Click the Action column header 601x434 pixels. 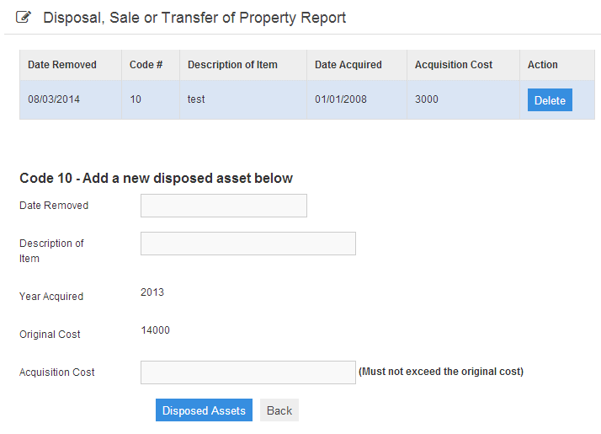(x=543, y=65)
